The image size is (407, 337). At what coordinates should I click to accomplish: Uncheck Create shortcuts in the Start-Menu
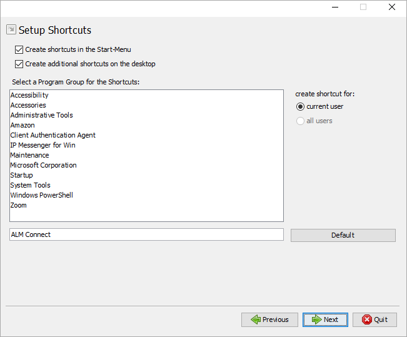pyautogui.click(x=19, y=49)
